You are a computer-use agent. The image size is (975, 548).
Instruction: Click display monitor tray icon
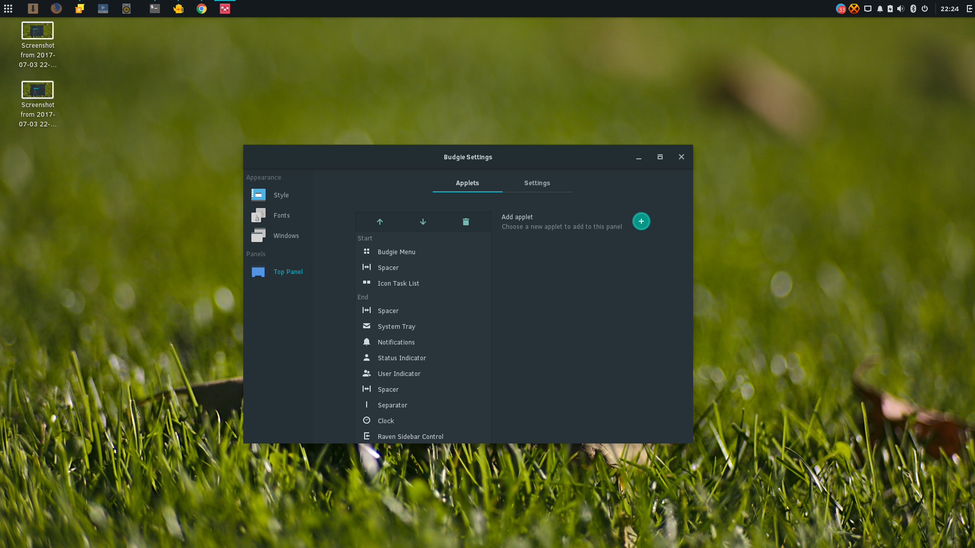(868, 9)
